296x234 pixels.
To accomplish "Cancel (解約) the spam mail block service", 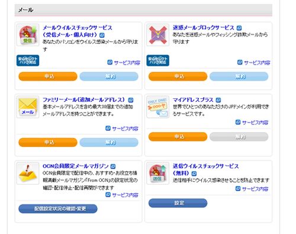I will click(239, 76).
